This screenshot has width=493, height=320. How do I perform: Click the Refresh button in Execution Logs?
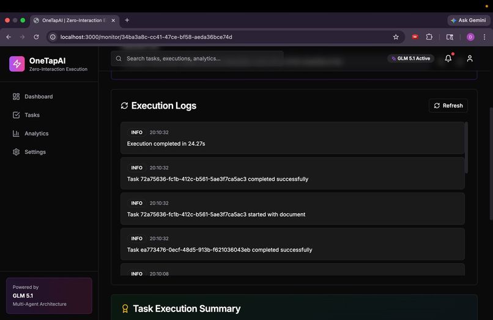(448, 106)
